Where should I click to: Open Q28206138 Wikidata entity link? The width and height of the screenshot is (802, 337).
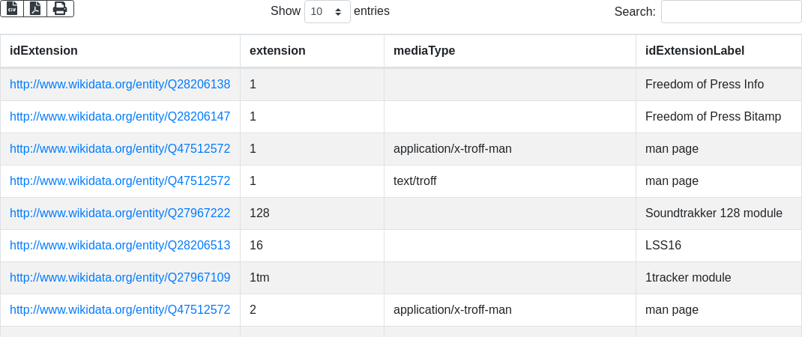(120, 85)
